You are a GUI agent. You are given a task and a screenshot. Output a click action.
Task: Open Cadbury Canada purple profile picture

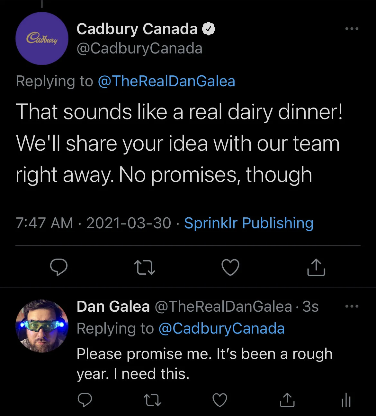point(42,39)
